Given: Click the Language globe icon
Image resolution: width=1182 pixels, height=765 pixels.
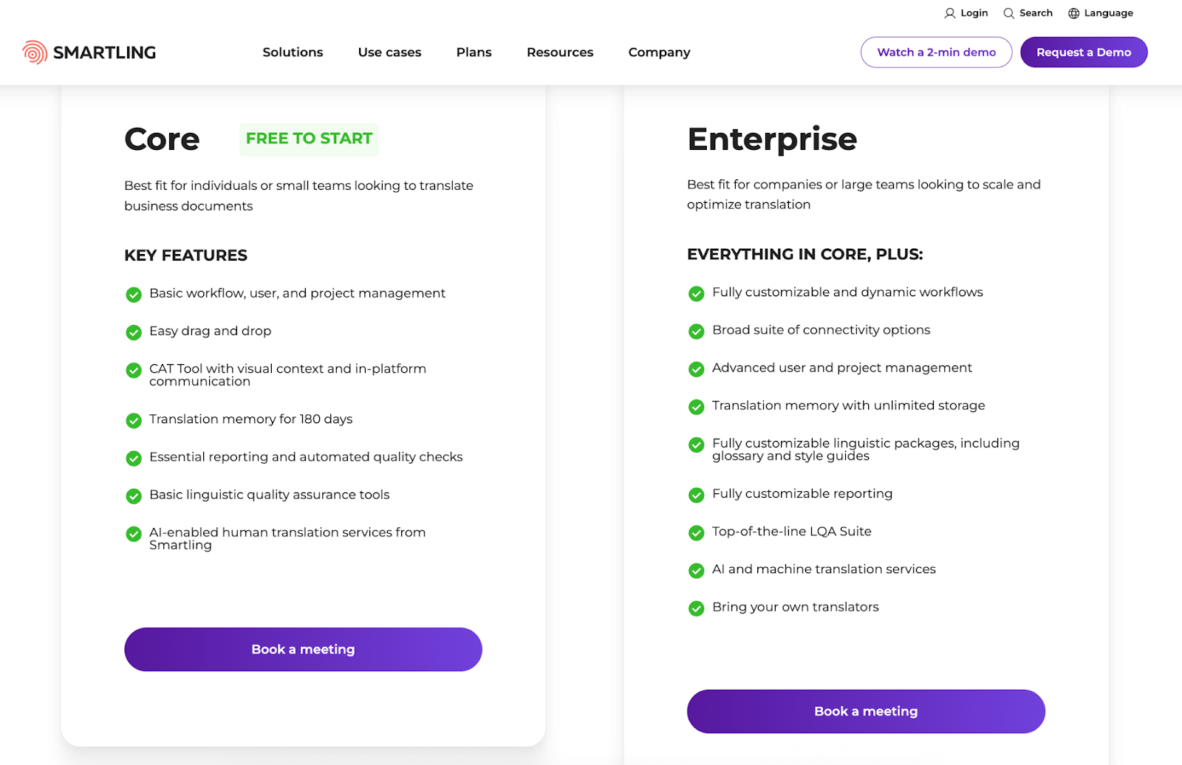Looking at the screenshot, I should point(1073,13).
